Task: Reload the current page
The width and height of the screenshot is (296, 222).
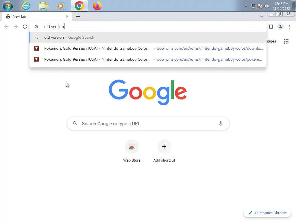Action: tap(25, 27)
